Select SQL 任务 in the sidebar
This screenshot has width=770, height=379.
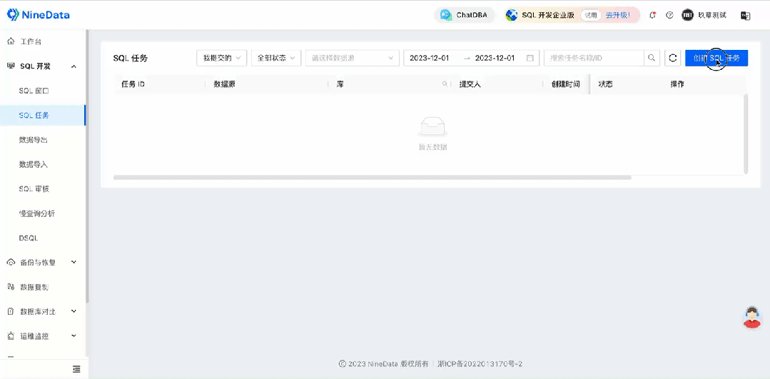(x=43, y=116)
